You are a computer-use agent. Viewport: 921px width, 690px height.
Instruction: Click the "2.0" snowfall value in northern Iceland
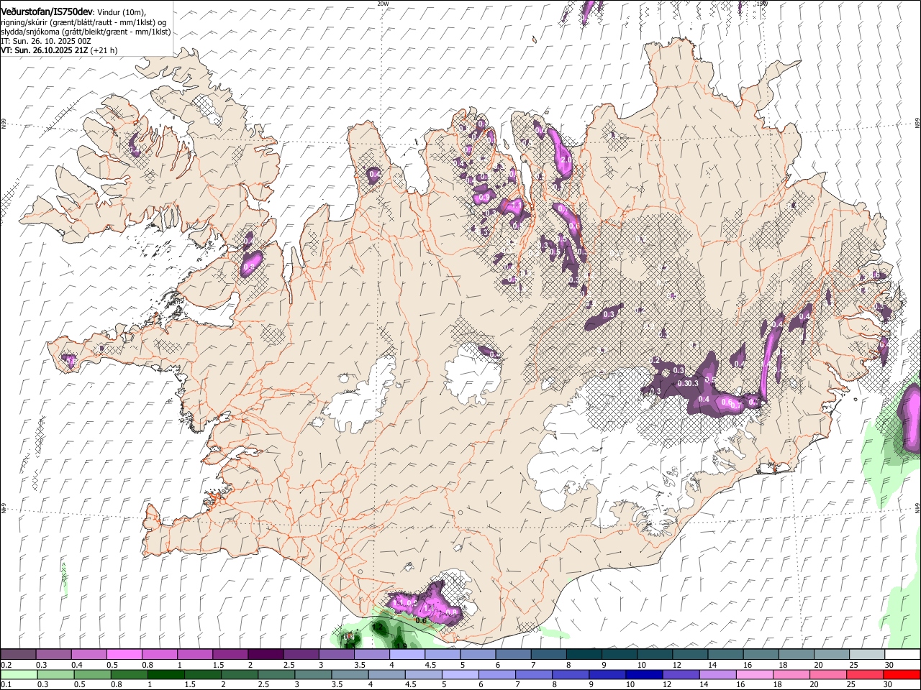coord(566,159)
